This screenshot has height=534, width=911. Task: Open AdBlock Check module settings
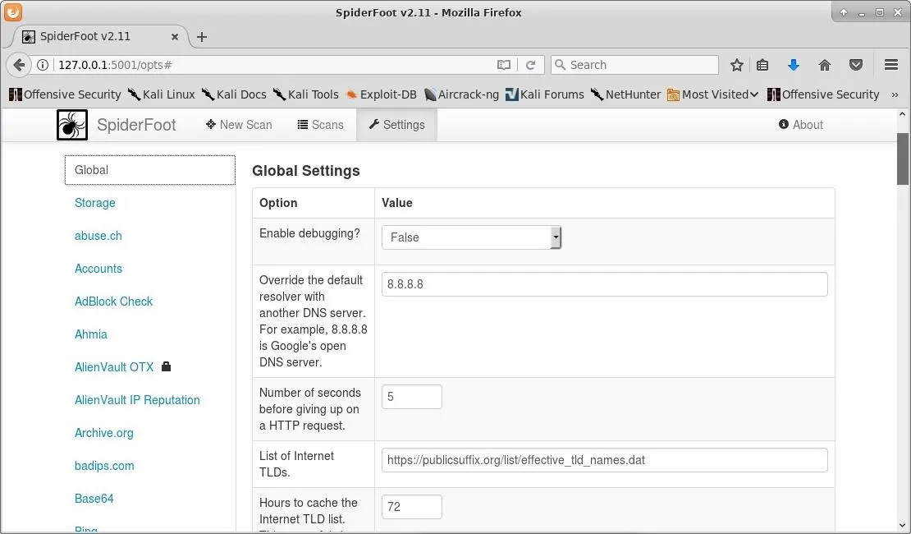(113, 302)
